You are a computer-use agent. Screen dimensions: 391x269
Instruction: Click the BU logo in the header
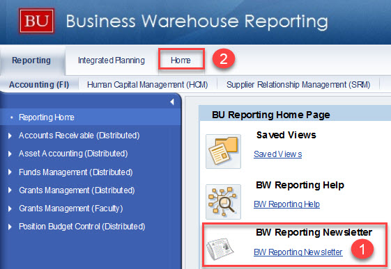coord(37,21)
